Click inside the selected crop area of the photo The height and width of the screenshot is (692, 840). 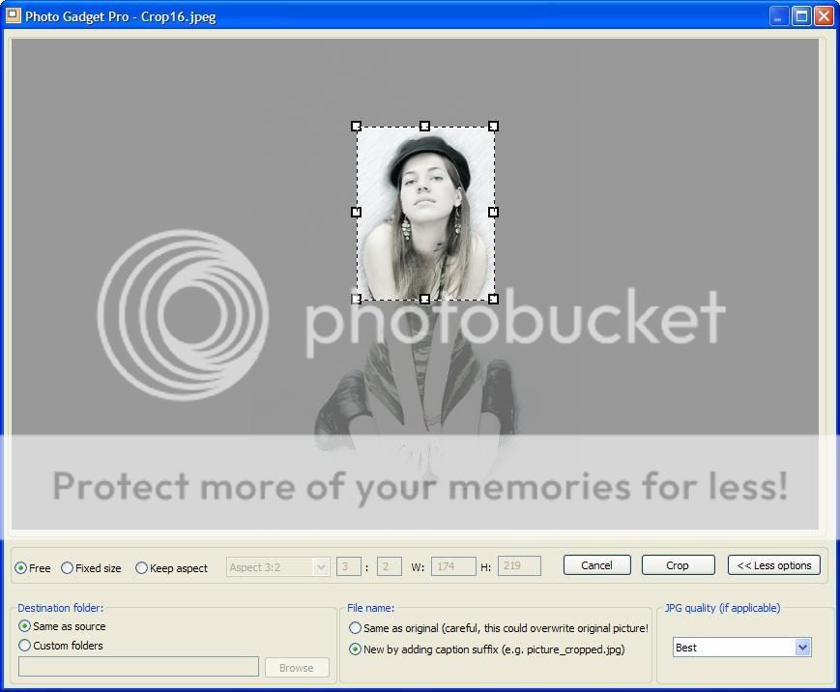[x=425, y=213]
